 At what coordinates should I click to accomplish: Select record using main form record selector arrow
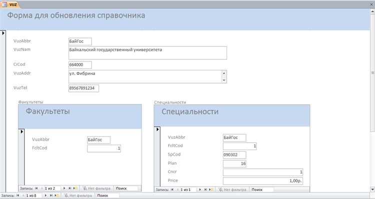(x=3, y=33)
